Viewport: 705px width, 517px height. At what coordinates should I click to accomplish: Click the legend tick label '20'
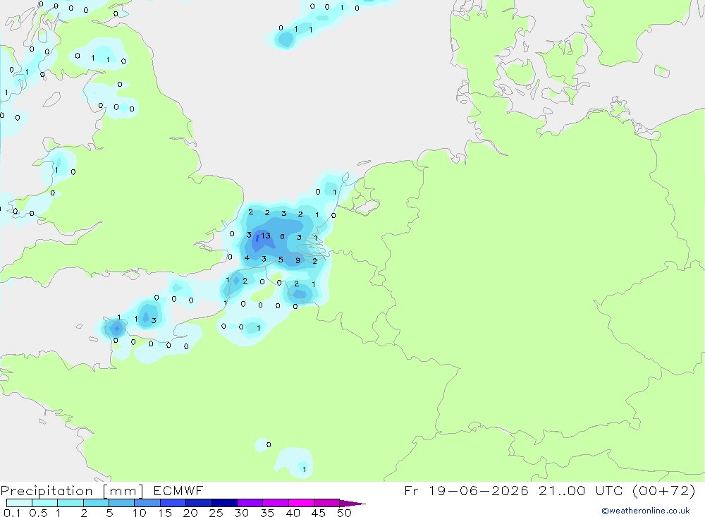click(190, 513)
